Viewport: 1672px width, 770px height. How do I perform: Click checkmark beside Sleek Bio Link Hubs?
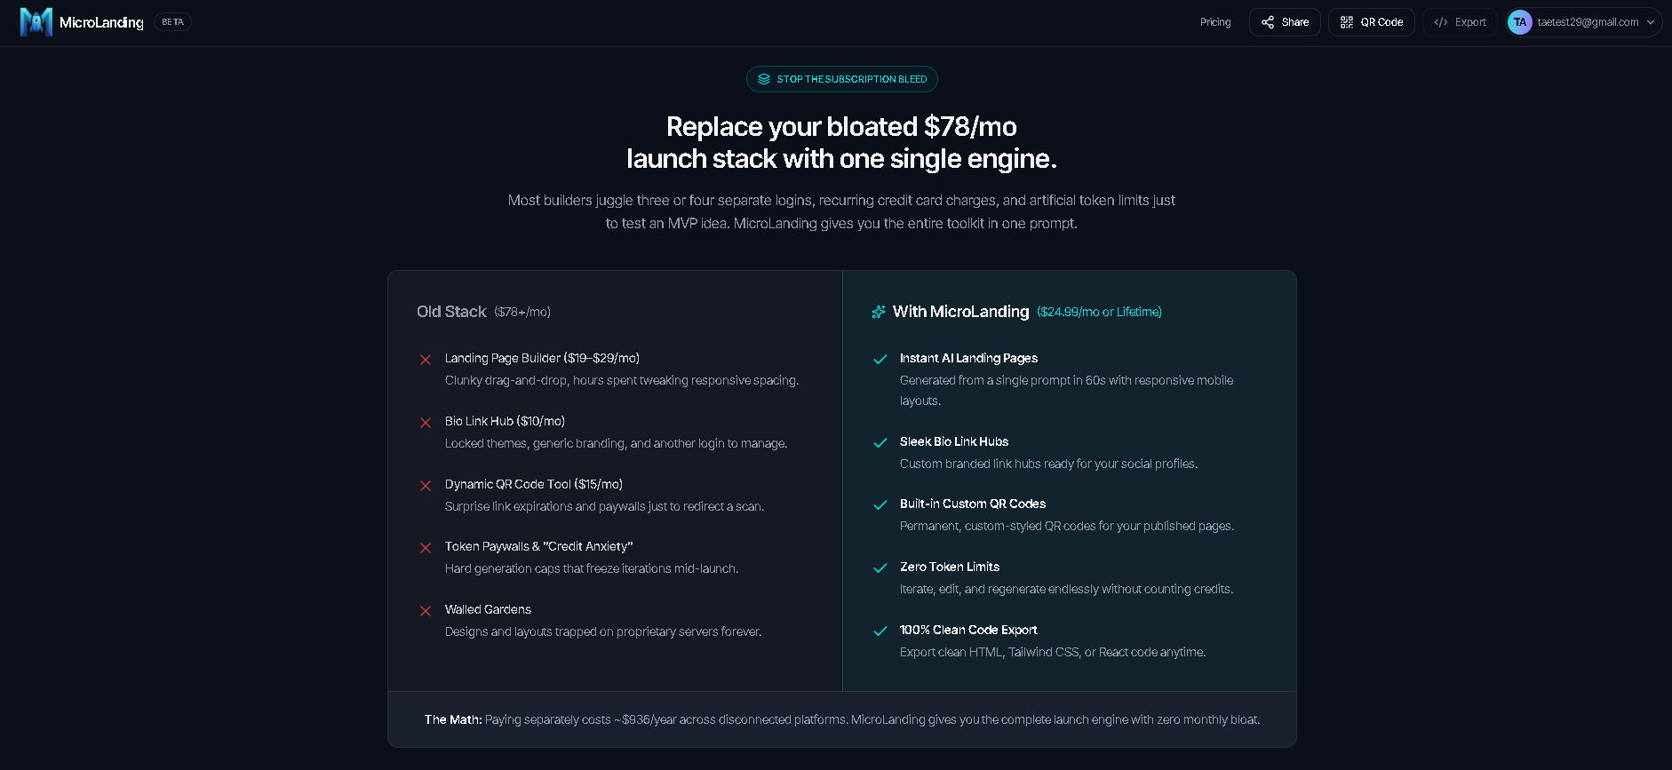(880, 443)
